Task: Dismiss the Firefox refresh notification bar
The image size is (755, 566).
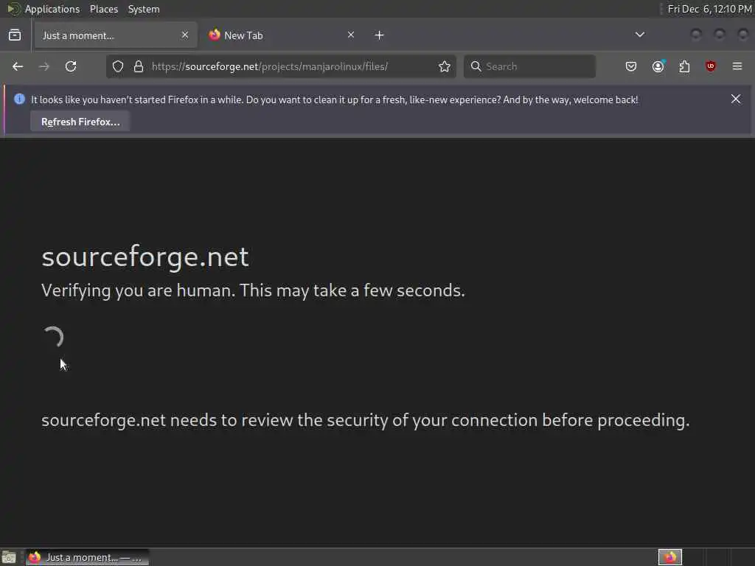Action: [x=736, y=99]
